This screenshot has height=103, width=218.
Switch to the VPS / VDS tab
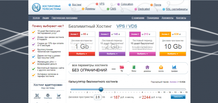point(127,26)
